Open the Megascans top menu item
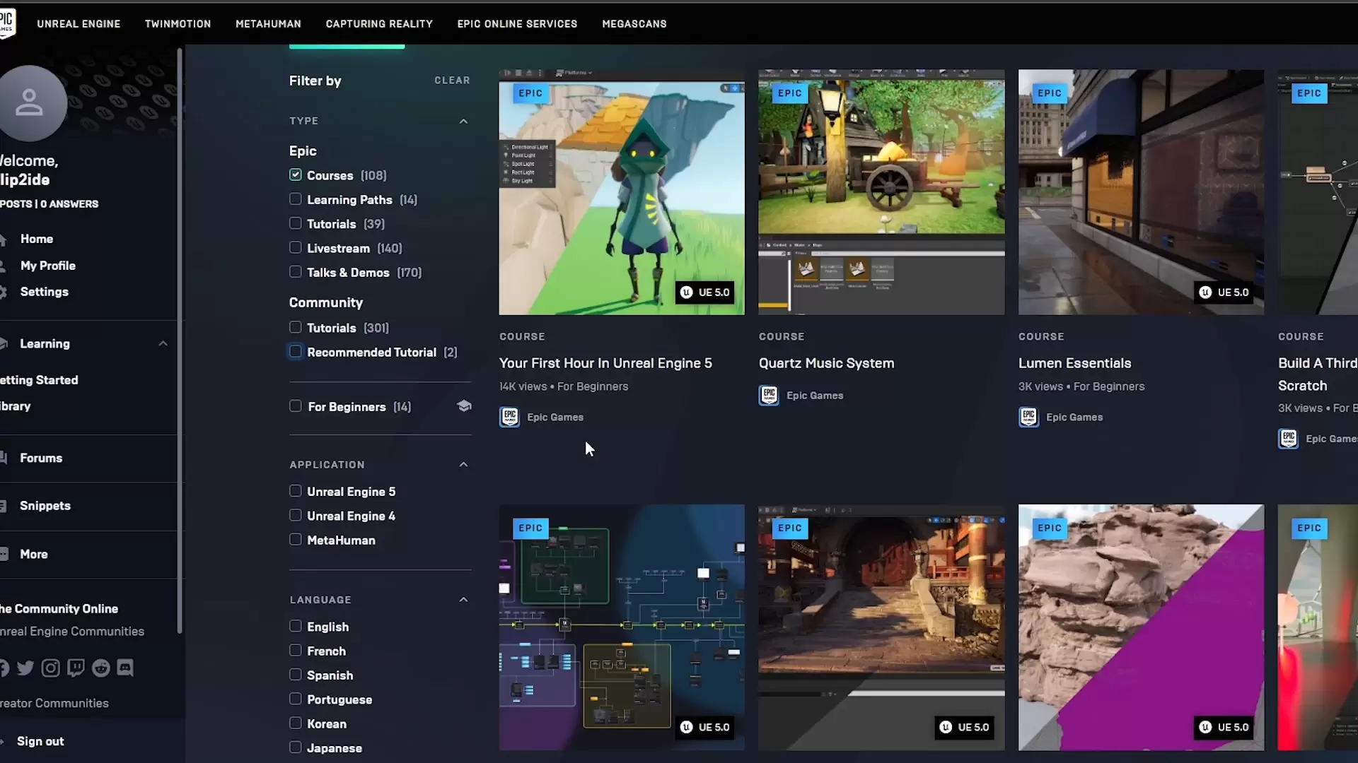 click(634, 23)
